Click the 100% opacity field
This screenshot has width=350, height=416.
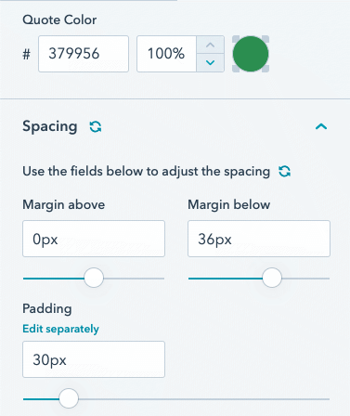166,54
